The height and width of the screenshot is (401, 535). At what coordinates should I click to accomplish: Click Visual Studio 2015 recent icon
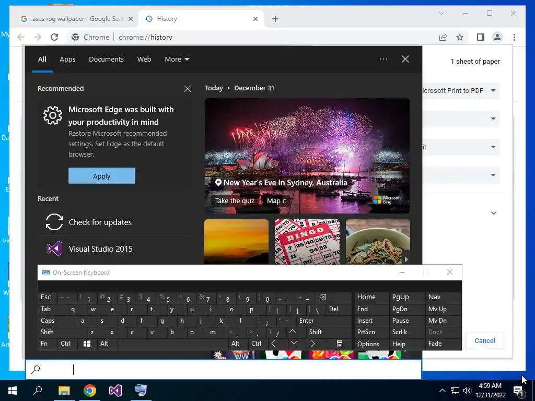point(54,249)
